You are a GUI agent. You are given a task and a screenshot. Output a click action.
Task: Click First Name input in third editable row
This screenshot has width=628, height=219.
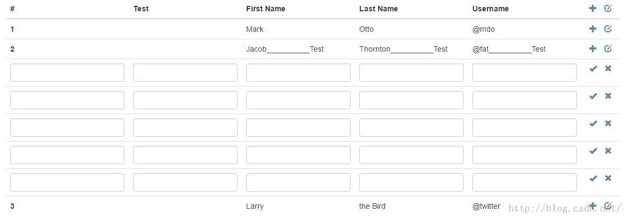(x=298, y=128)
